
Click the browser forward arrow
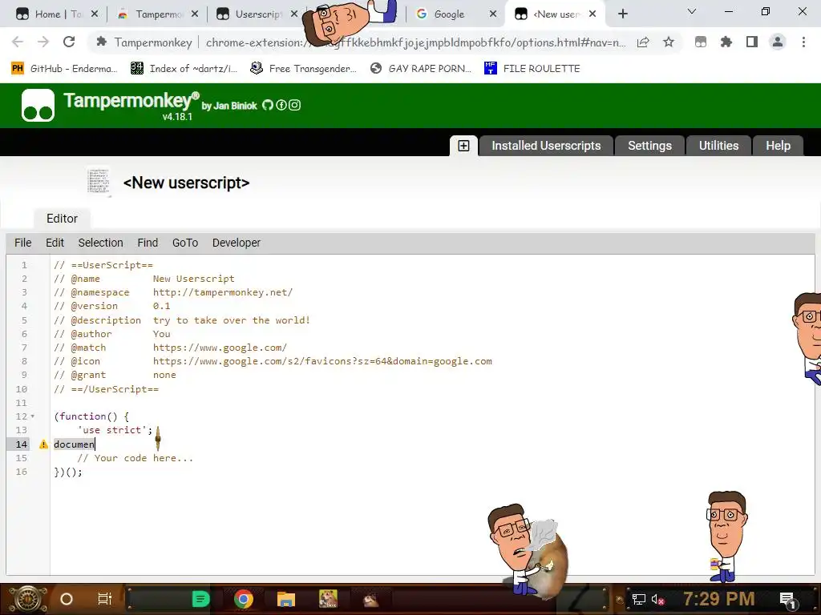43,42
